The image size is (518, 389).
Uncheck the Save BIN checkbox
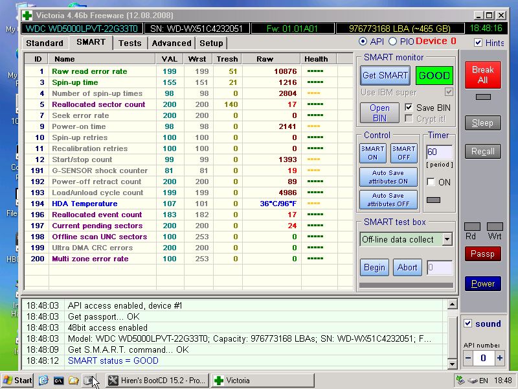coord(409,108)
